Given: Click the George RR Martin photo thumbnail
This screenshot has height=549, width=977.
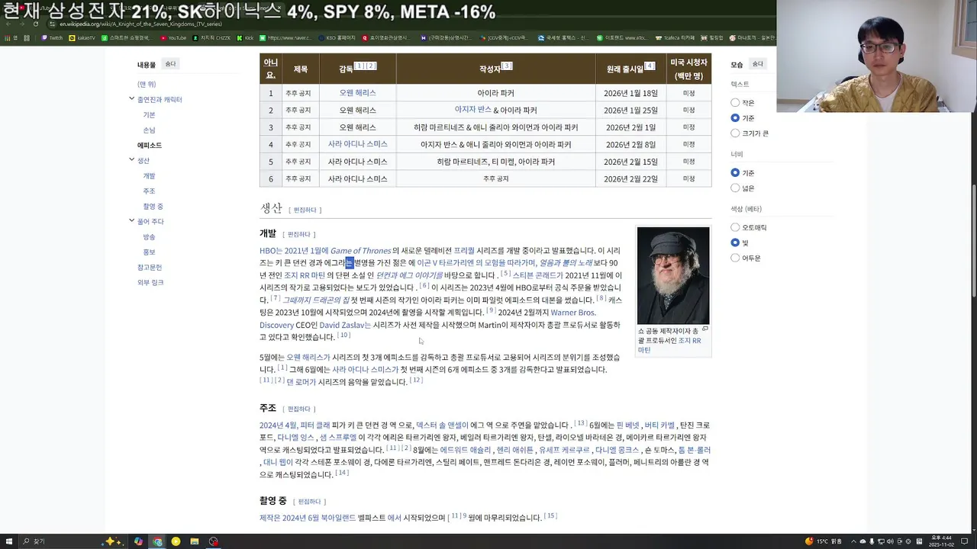Looking at the screenshot, I should coord(673,275).
